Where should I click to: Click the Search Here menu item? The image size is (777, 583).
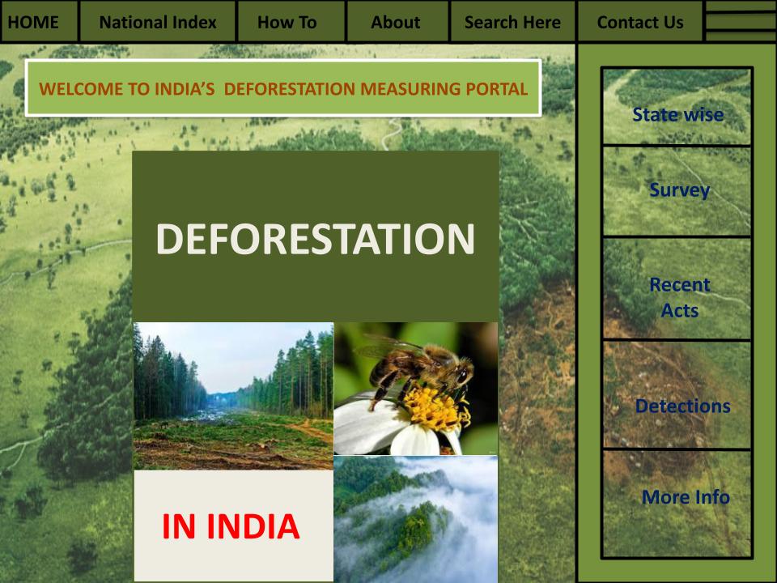513,22
